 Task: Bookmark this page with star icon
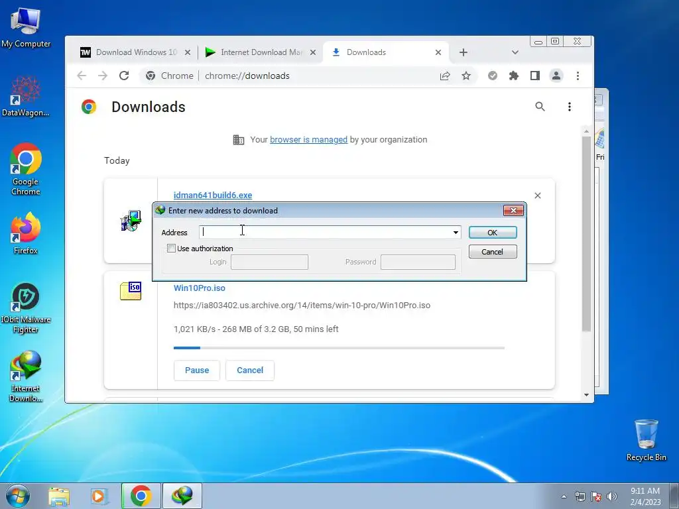[466, 76]
